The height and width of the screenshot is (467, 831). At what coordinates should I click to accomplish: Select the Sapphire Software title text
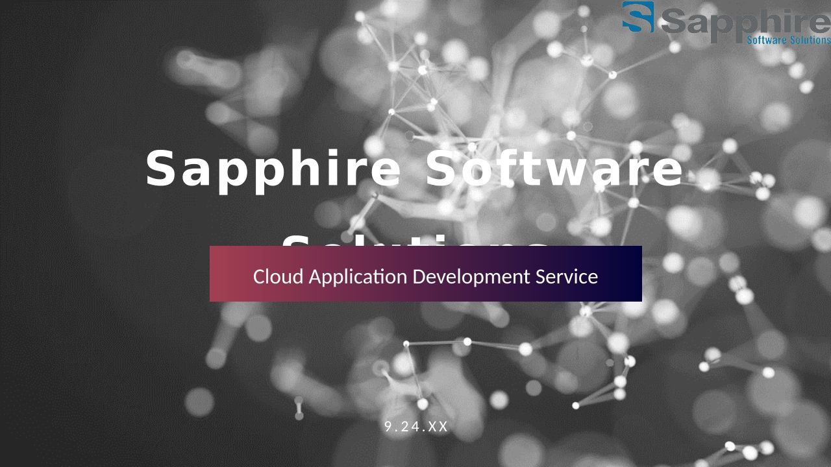(x=414, y=169)
